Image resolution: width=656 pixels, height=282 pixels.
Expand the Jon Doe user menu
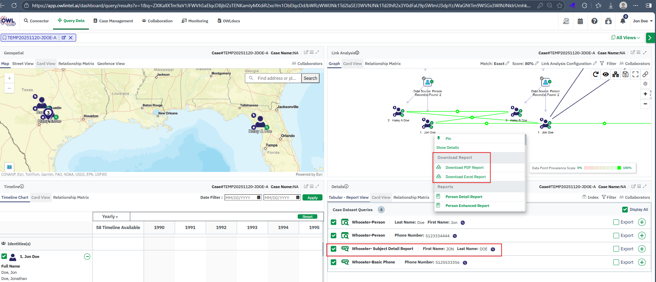tap(643, 21)
